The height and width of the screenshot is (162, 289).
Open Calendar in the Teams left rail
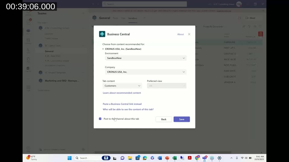28,41
